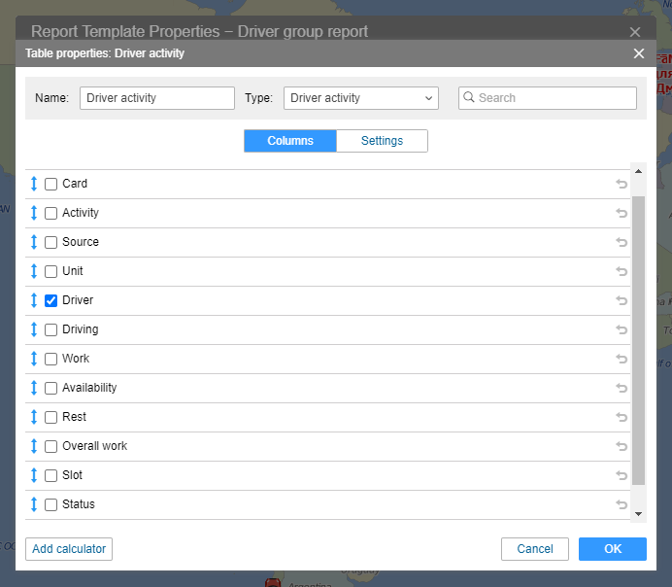Focus the Name field containing Driver activity
Viewport: 672px width, 587px height.
click(156, 98)
